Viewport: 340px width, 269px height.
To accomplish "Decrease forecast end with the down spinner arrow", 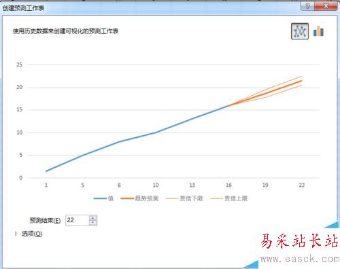I will coord(93,223).
